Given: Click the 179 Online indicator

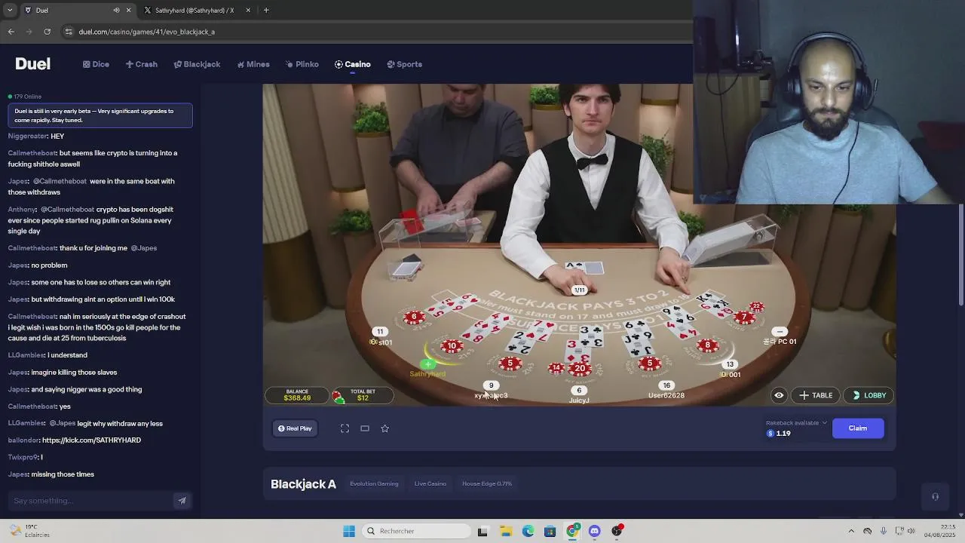Looking at the screenshot, I should pyautogui.click(x=25, y=97).
